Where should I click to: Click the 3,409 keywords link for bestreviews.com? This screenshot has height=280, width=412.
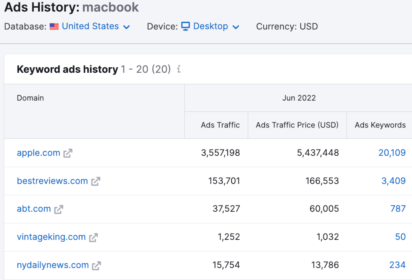click(394, 181)
